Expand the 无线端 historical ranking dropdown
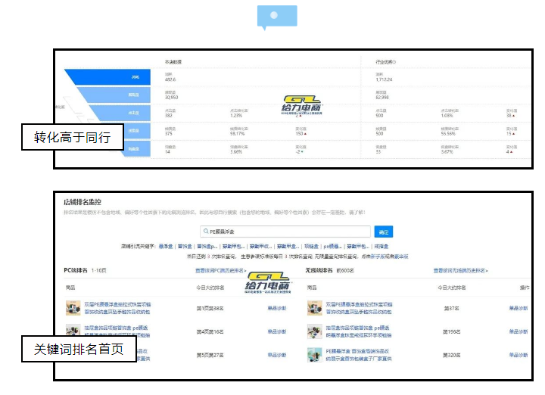This screenshot has height=395, width=545. (460, 270)
